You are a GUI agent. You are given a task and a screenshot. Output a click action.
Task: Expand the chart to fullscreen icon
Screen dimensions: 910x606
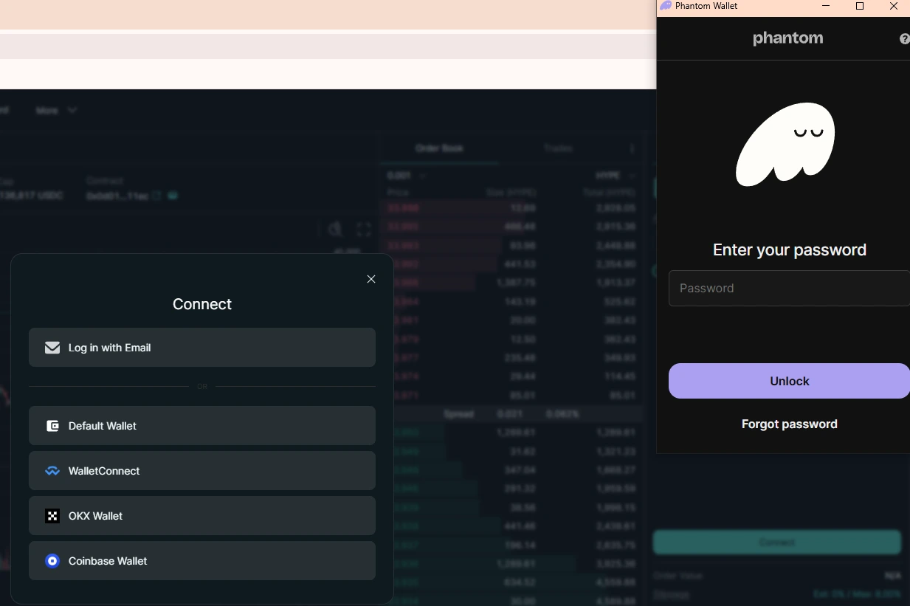point(363,230)
